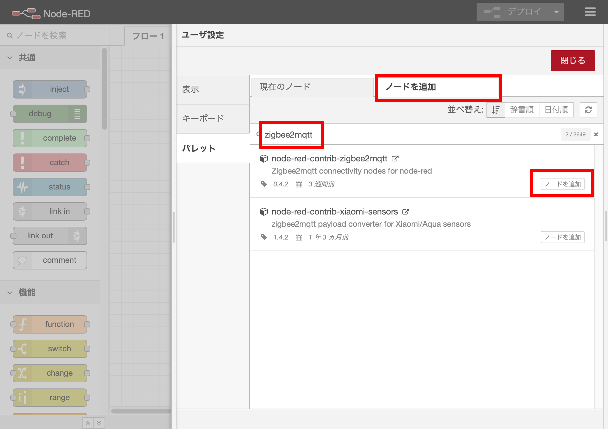Screen dimensions: 608x429
Task: Sort modules by 日付順
Action: (x=556, y=110)
